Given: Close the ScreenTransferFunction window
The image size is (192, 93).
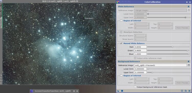Looking at the screenshot, I should 77,91.
